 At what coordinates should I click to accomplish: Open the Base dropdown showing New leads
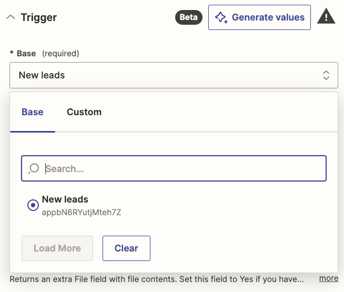pos(168,75)
